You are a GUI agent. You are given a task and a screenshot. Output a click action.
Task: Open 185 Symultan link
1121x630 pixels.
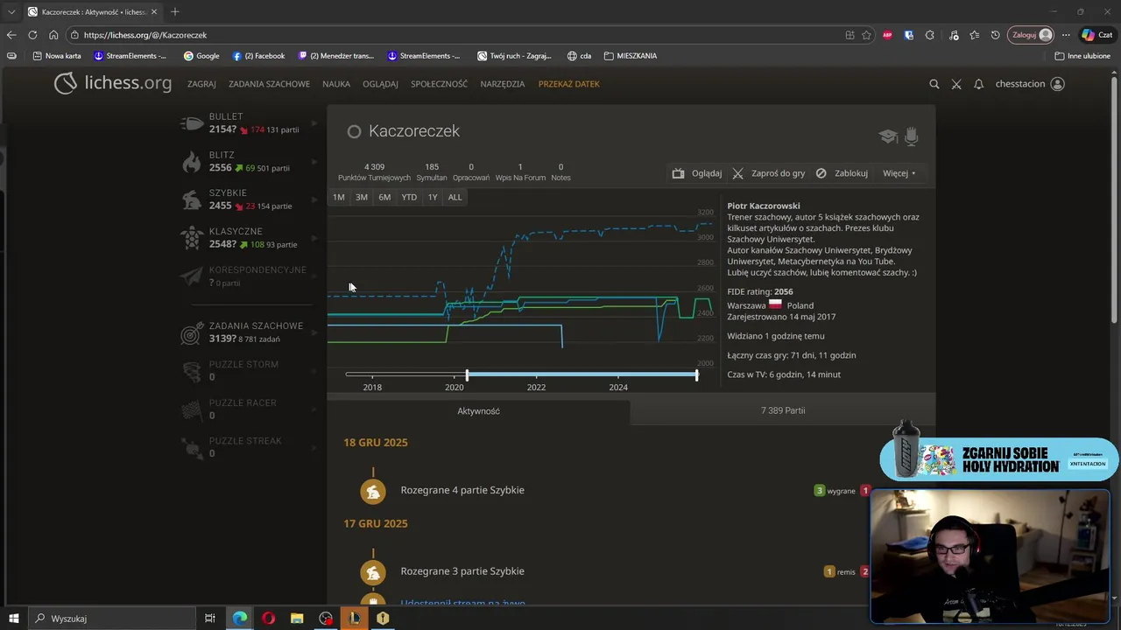432,171
